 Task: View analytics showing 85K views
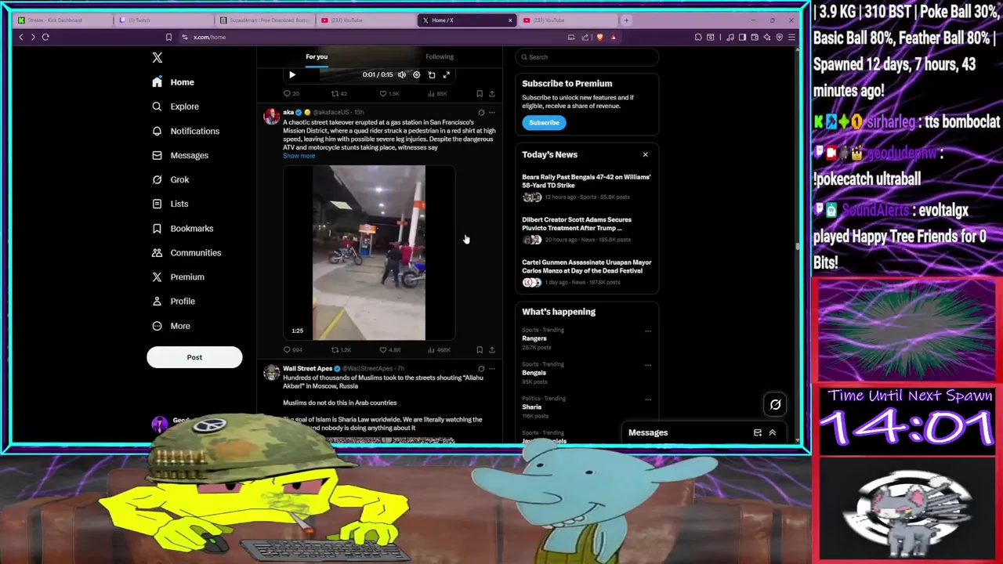tap(437, 94)
